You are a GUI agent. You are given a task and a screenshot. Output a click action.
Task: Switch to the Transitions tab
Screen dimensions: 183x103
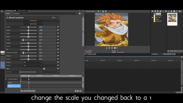pos(155,54)
